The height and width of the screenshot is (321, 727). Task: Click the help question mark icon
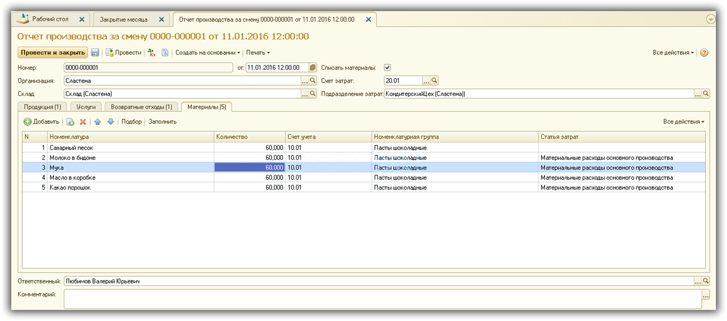click(x=704, y=53)
